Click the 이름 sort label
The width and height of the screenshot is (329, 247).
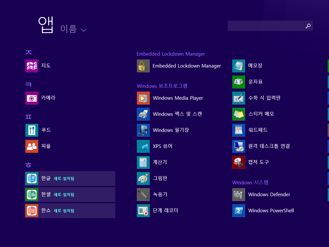click(x=68, y=29)
